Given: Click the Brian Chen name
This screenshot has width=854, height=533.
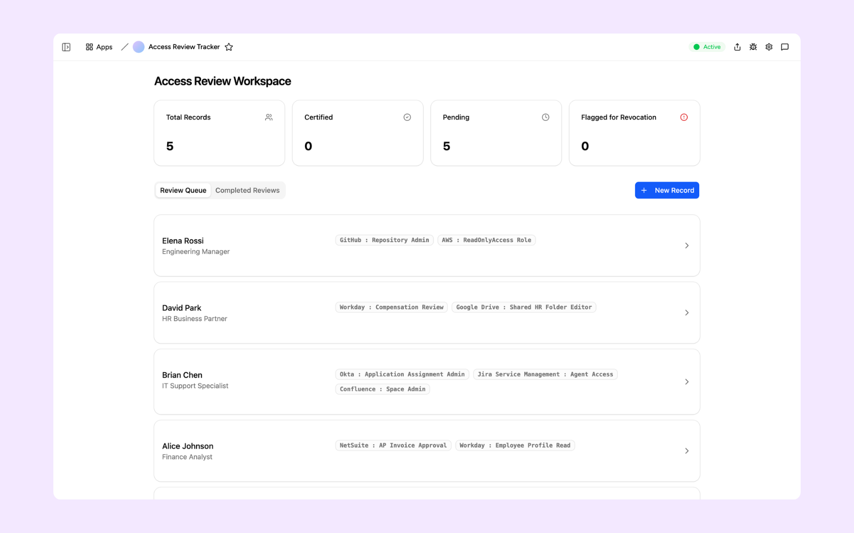Looking at the screenshot, I should [x=182, y=375].
